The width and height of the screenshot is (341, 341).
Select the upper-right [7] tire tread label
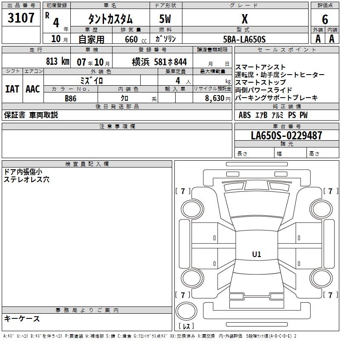coord(330,191)
